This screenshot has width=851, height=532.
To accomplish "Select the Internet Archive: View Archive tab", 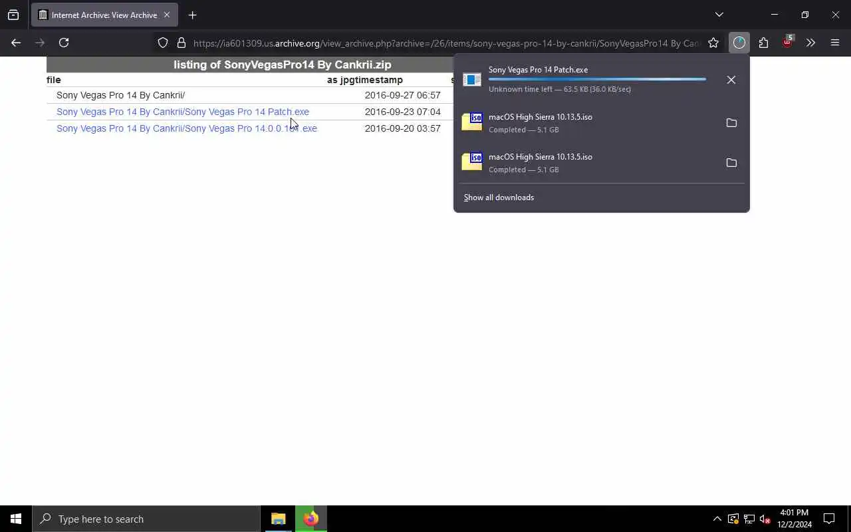I will (x=104, y=15).
